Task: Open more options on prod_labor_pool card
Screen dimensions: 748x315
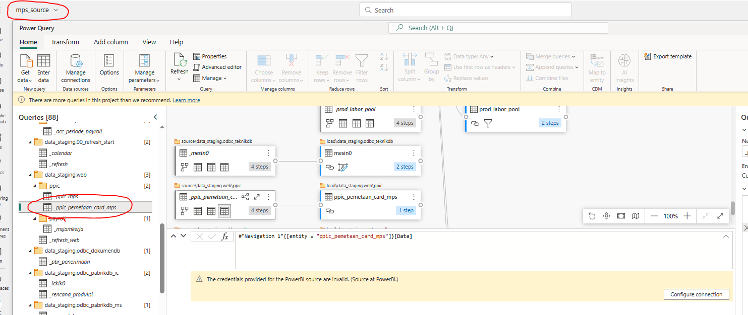Action: point(559,109)
